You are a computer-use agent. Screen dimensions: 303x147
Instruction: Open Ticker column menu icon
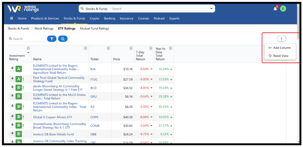coord(109,48)
